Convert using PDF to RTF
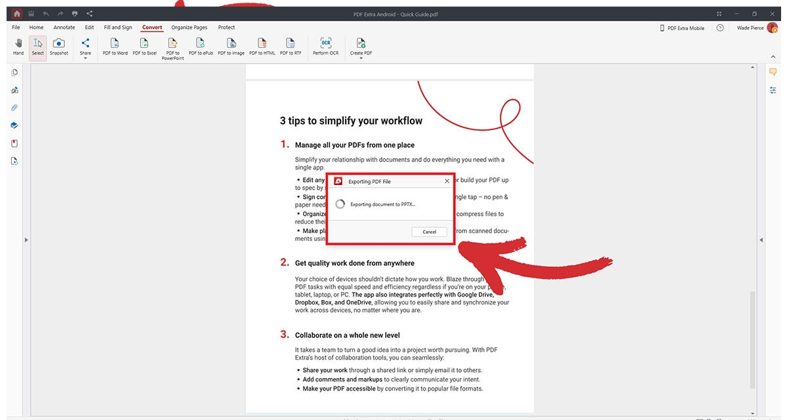 point(291,47)
